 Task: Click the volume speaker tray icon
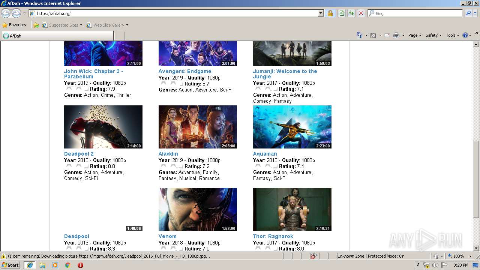point(435,265)
